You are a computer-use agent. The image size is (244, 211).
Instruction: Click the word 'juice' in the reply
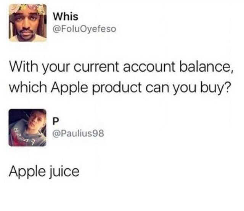[x=64, y=172]
